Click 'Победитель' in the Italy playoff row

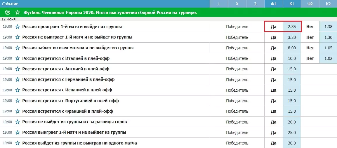[x=237, y=58]
